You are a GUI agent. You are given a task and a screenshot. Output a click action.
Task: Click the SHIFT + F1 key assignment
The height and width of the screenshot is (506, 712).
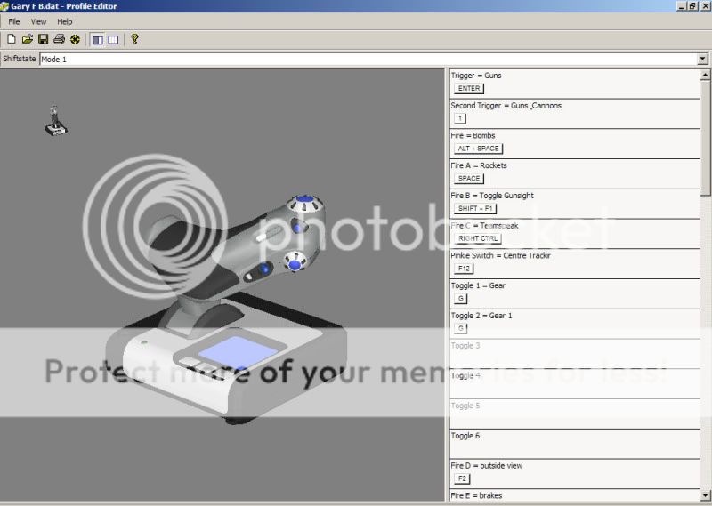pyautogui.click(x=475, y=208)
